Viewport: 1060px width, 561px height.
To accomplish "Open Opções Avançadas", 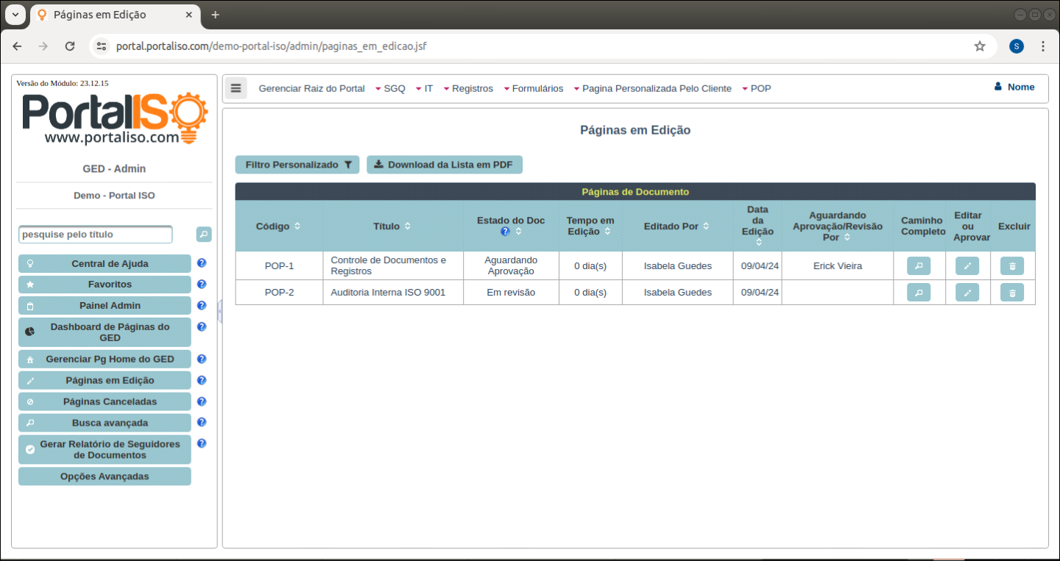I will pyautogui.click(x=105, y=476).
